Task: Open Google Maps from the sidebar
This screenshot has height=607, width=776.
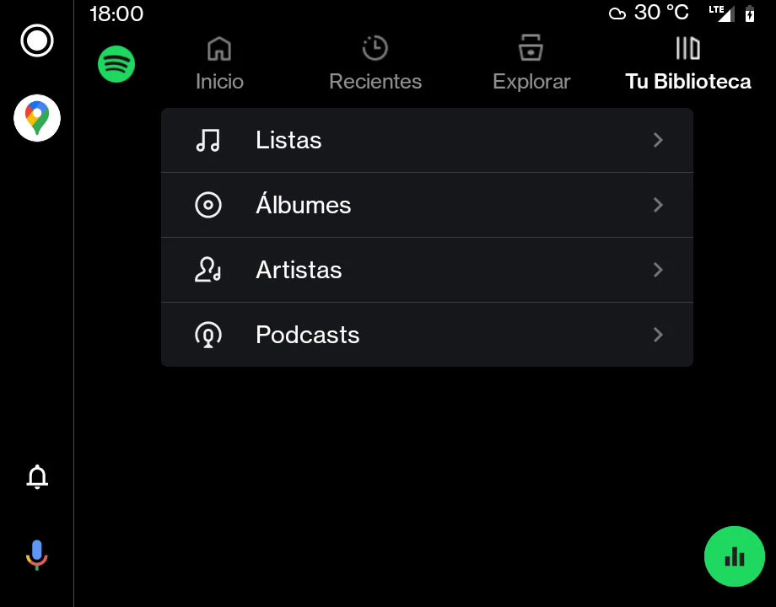Action: pos(37,118)
